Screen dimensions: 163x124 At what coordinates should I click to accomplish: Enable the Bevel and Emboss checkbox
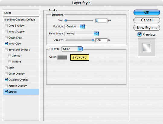click(x=6, y=50)
